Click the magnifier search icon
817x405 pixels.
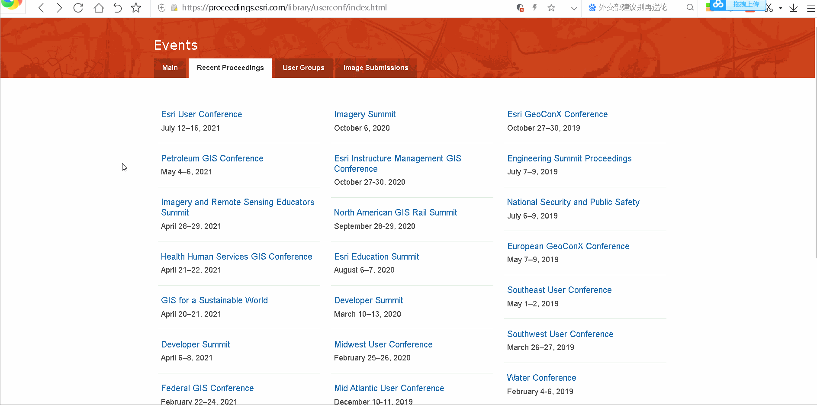(x=690, y=7)
